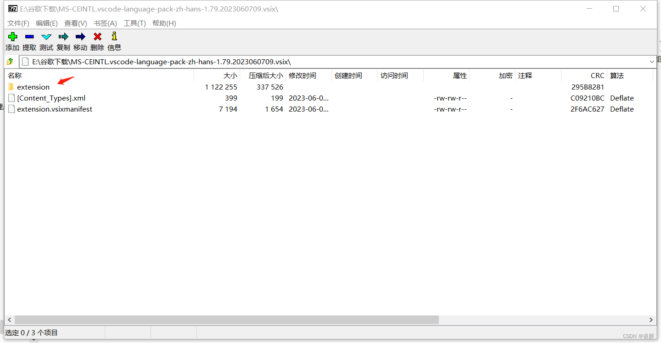Click the Copy toolbar icon
This screenshot has height=343, width=661.
(63, 37)
